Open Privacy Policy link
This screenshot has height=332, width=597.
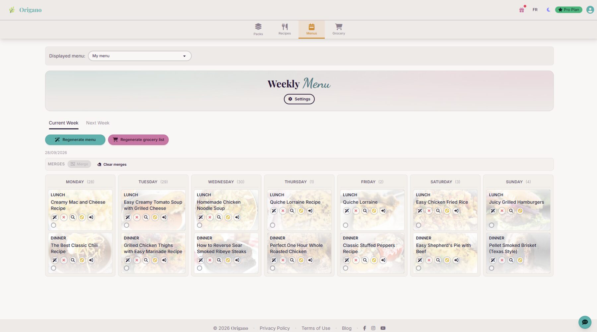[x=275, y=328]
